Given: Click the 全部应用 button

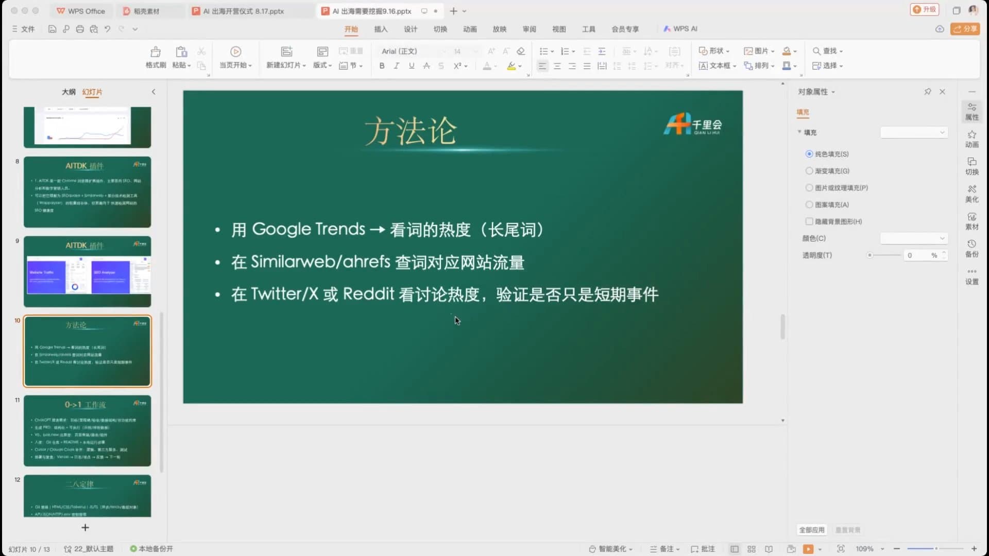Looking at the screenshot, I should (x=811, y=530).
